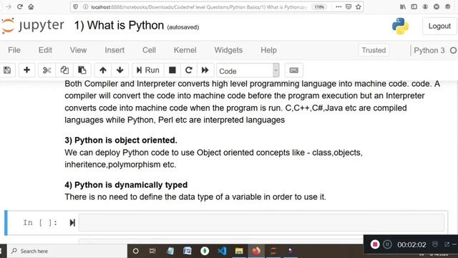Screen dimensions: 458x258
Task: Restart the kernel with the circular arrow
Action: [189, 70]
